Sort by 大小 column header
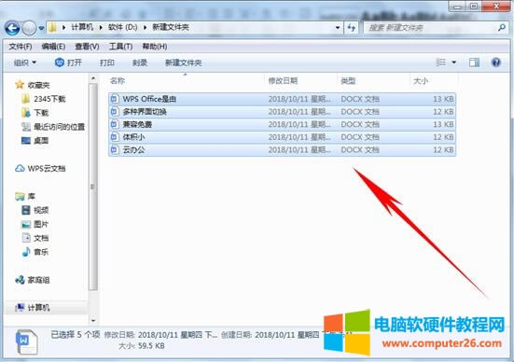 (421, 80)
